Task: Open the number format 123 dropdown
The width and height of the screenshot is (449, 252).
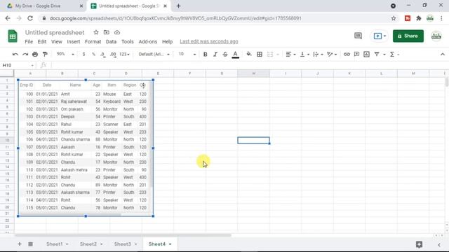Action: [x=124, y=55]
